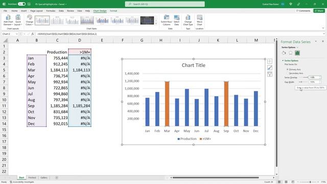The height and width of the screenshot is (184, 327).
Task: Select cell D2 containing >1M+
Action: pos(80,52)
